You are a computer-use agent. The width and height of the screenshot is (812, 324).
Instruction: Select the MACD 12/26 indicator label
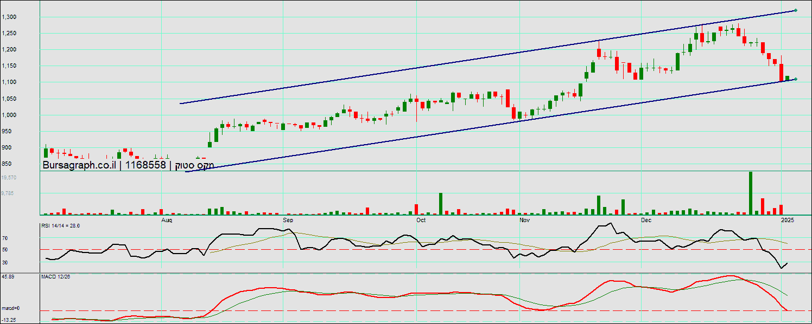56,277
